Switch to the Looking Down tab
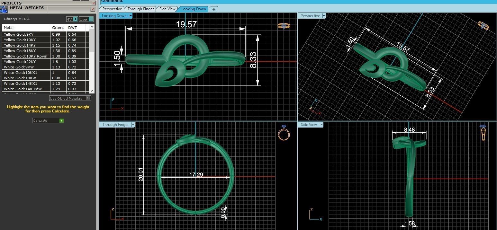Screen dimensions: 497x230 tap(194, 9)
